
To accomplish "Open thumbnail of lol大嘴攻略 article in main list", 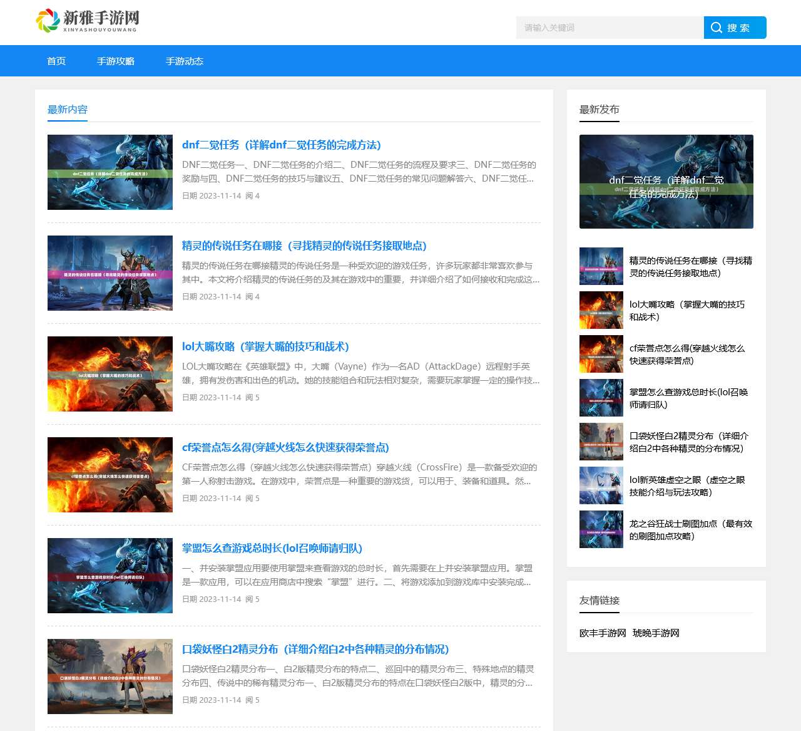I will pyautogui.click(x=110, y=374).
